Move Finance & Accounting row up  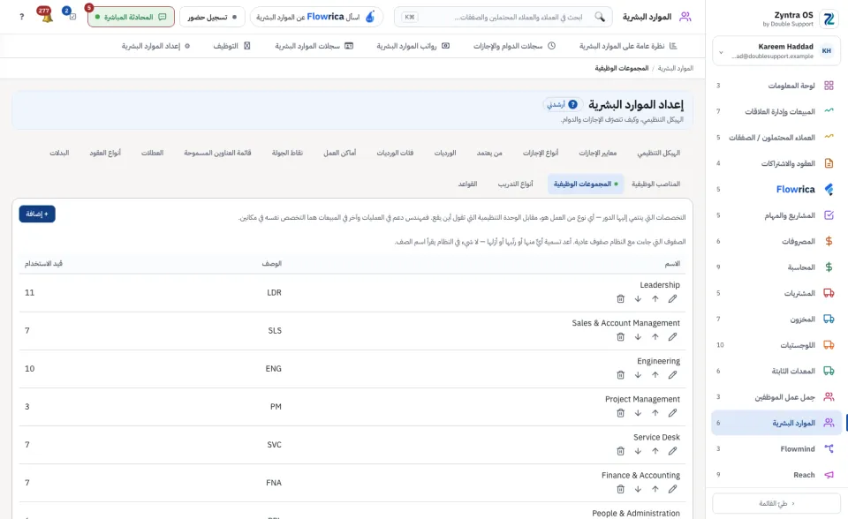click(x=655, y=489)
